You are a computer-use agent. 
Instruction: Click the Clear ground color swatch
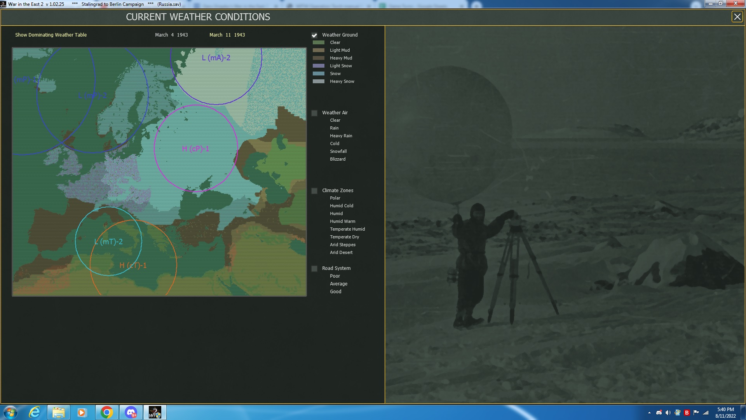319,43
